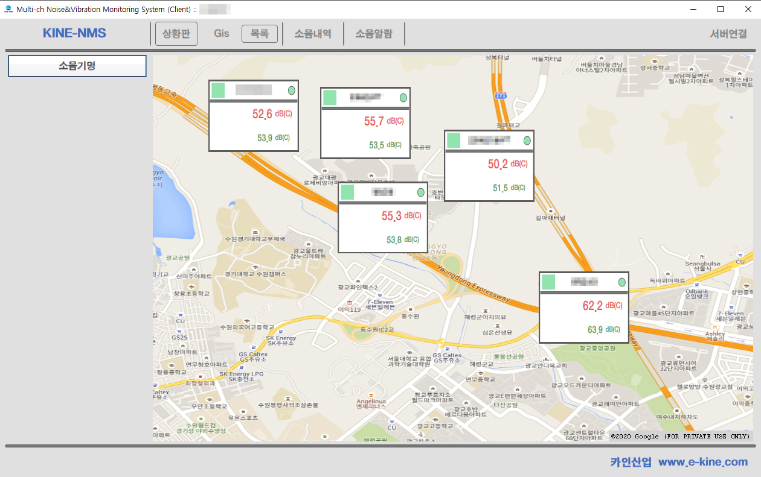This screenshot has height=477, width=761.
Task: Switch to the 목록 list view
Action: point(260,34)
